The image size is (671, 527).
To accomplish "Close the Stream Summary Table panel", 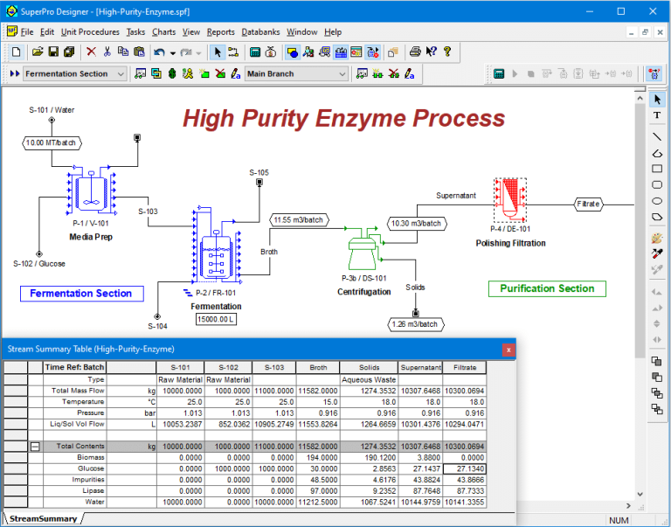I will [508, 350].
